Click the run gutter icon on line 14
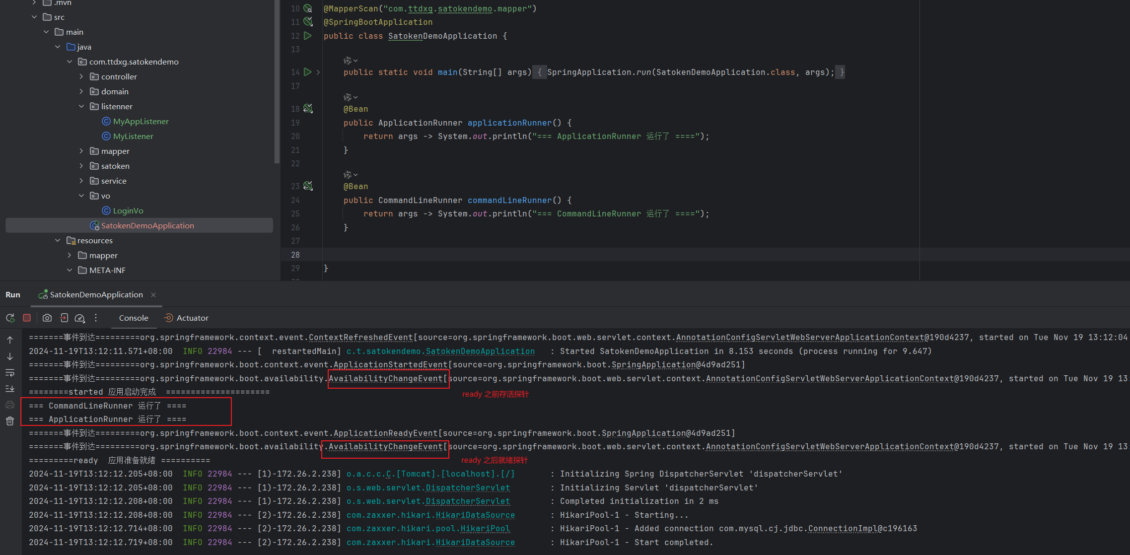 coord(308,72)
